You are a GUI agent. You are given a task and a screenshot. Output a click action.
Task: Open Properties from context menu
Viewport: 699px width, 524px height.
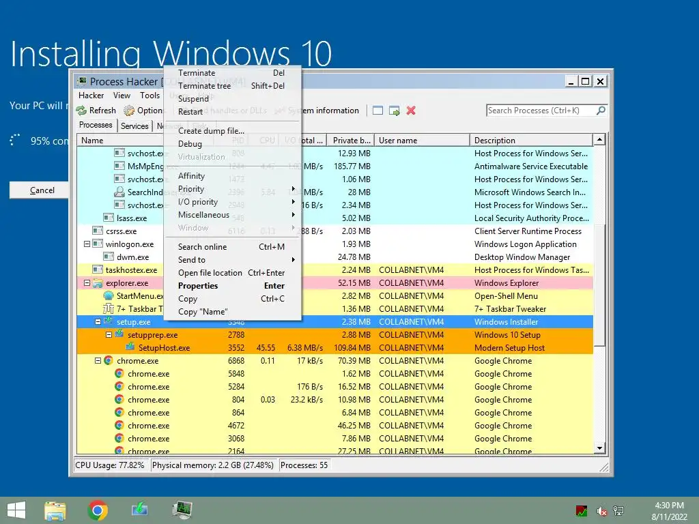(232, 286)
